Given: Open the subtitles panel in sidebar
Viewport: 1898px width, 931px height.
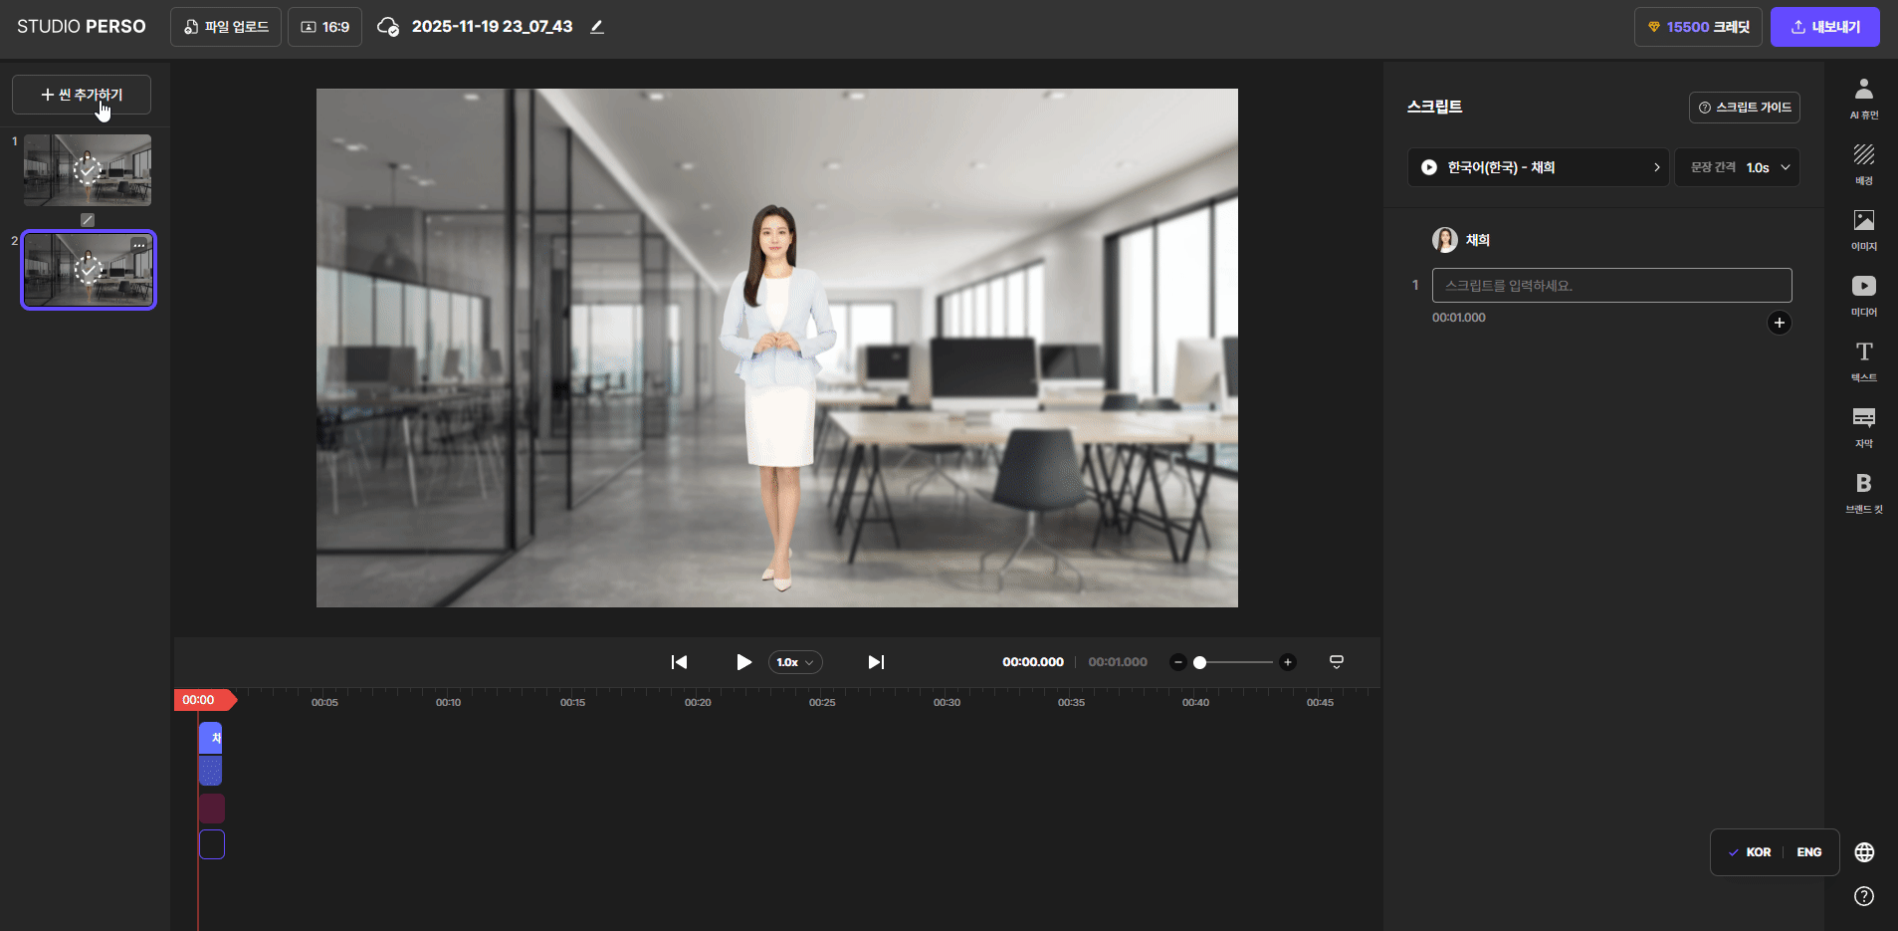Looking at the screenshot, I should click(x=1863, y=427).
